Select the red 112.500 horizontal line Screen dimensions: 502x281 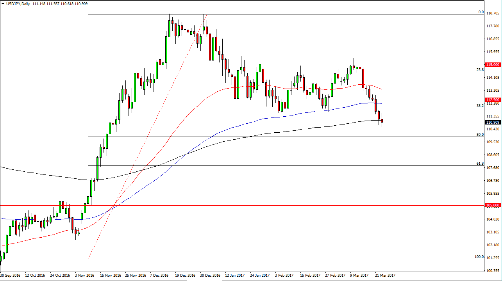click(x=234, y=100)
